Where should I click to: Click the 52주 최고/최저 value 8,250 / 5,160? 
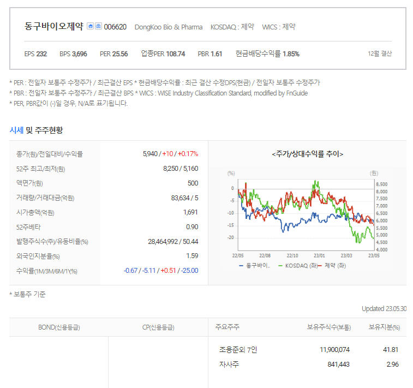tap(181, 169)
